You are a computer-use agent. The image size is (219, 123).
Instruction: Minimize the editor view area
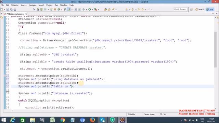(x=213, y=13)
